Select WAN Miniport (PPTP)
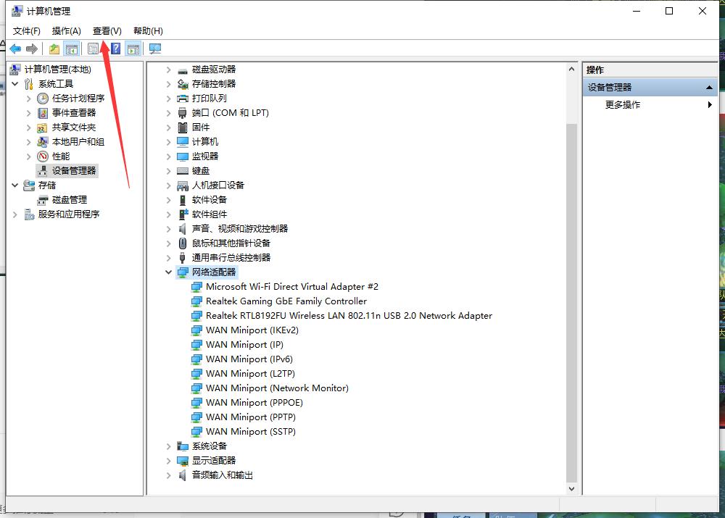725x518 pixels. (x=251, y=417)
